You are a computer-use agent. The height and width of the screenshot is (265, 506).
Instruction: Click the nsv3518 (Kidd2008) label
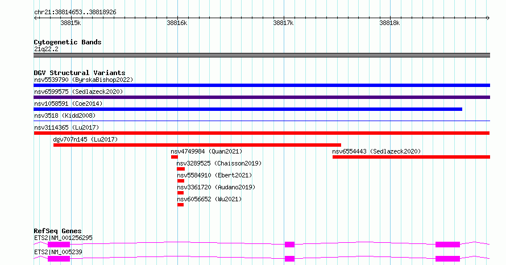coord(65,115)
